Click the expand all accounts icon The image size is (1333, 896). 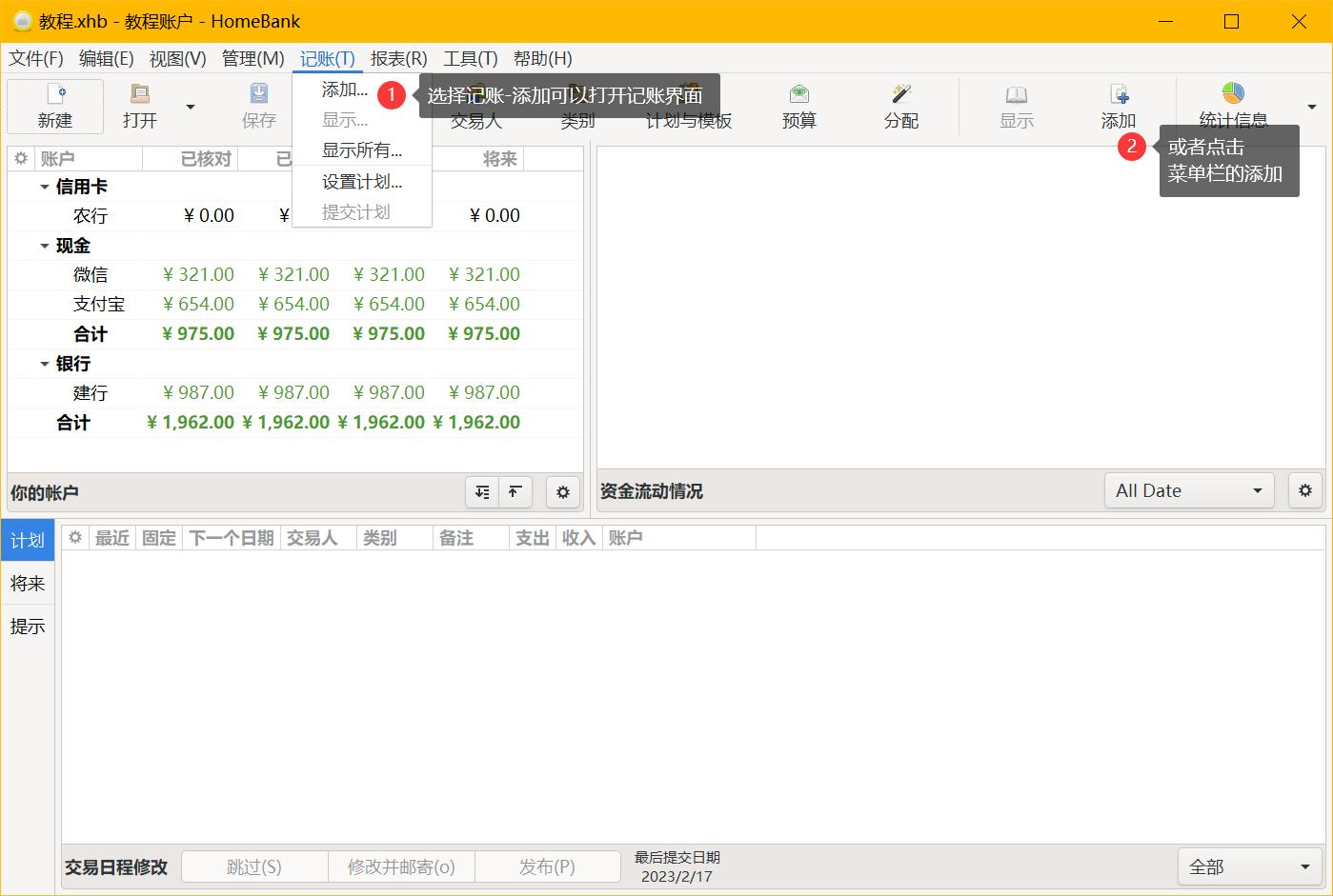tap(483, 492)
